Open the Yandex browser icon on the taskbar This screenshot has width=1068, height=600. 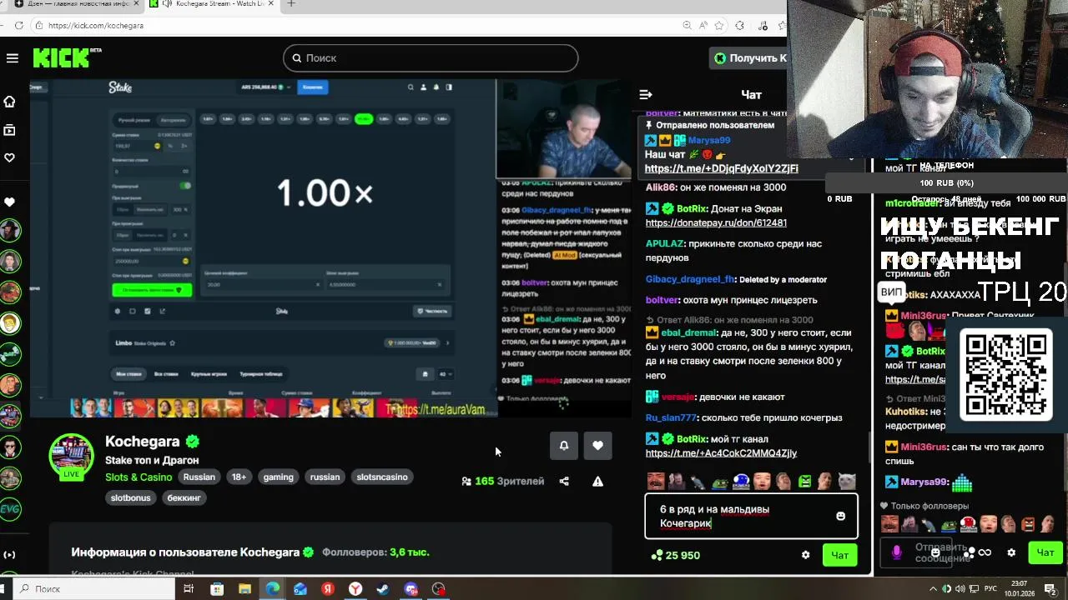pyautogui.click(x=355, y=589)
